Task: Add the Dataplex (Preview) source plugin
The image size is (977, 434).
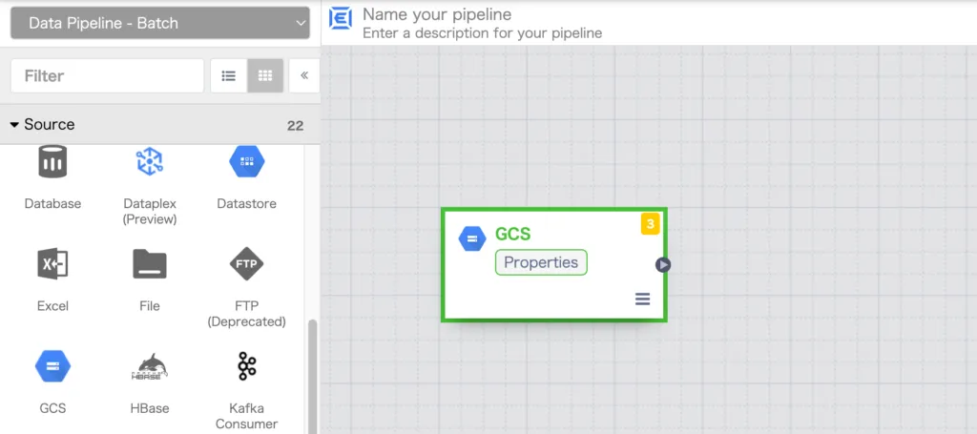Action: click(150, 186)
